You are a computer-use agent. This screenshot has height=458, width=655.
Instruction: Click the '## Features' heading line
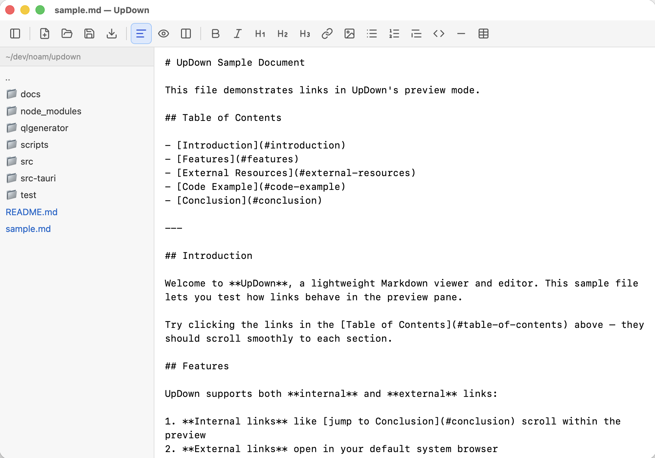pos(197,366)
